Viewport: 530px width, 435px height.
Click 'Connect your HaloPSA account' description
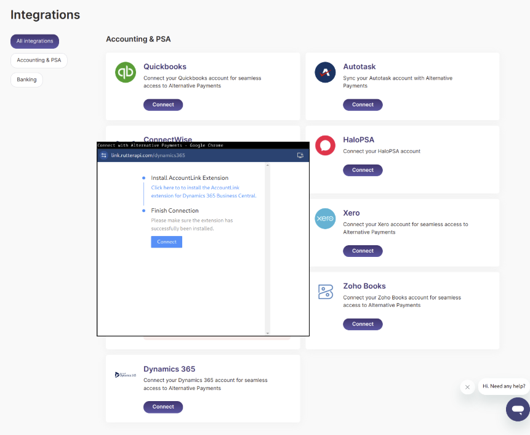point(382,151)
